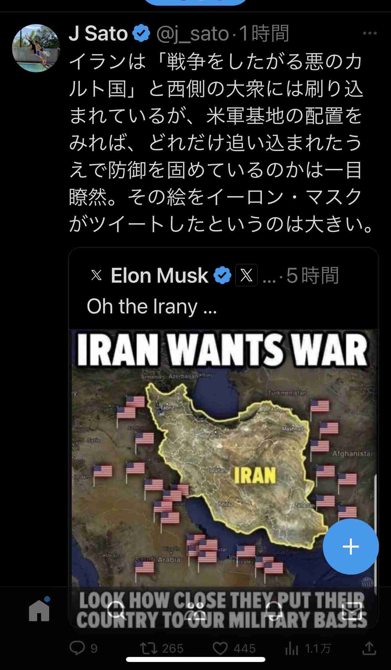Open the three-dot more menu on J Sato's post
Screen dimensions: 391x670
[370, 33]
